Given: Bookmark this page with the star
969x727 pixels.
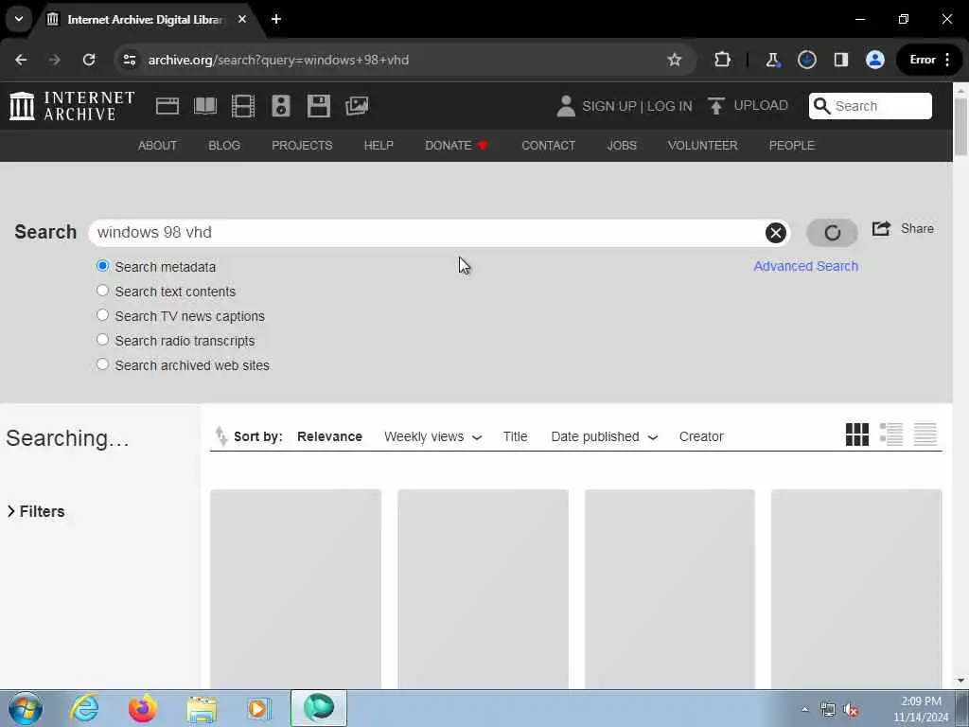Looking at the screenshot, I should (x=674, y=60).
